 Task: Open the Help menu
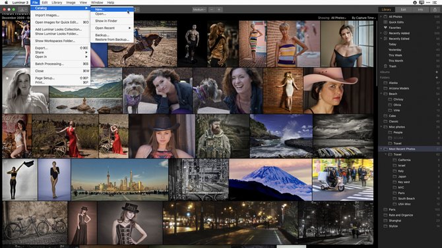[111, 3]
